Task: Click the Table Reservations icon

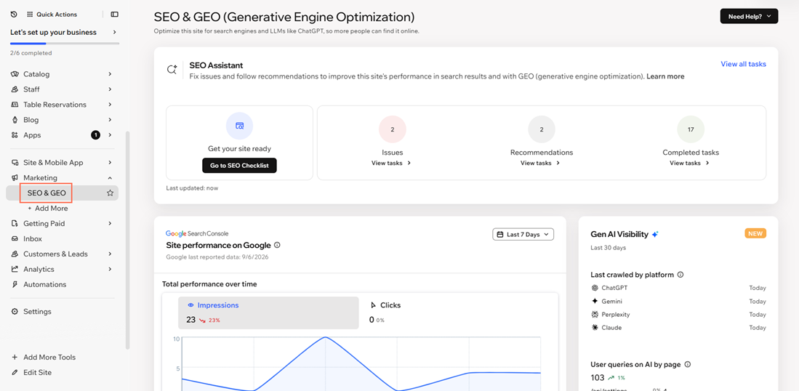Action: point(15,105)
